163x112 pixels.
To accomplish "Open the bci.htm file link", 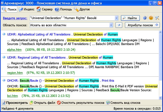I will (12, 96).
